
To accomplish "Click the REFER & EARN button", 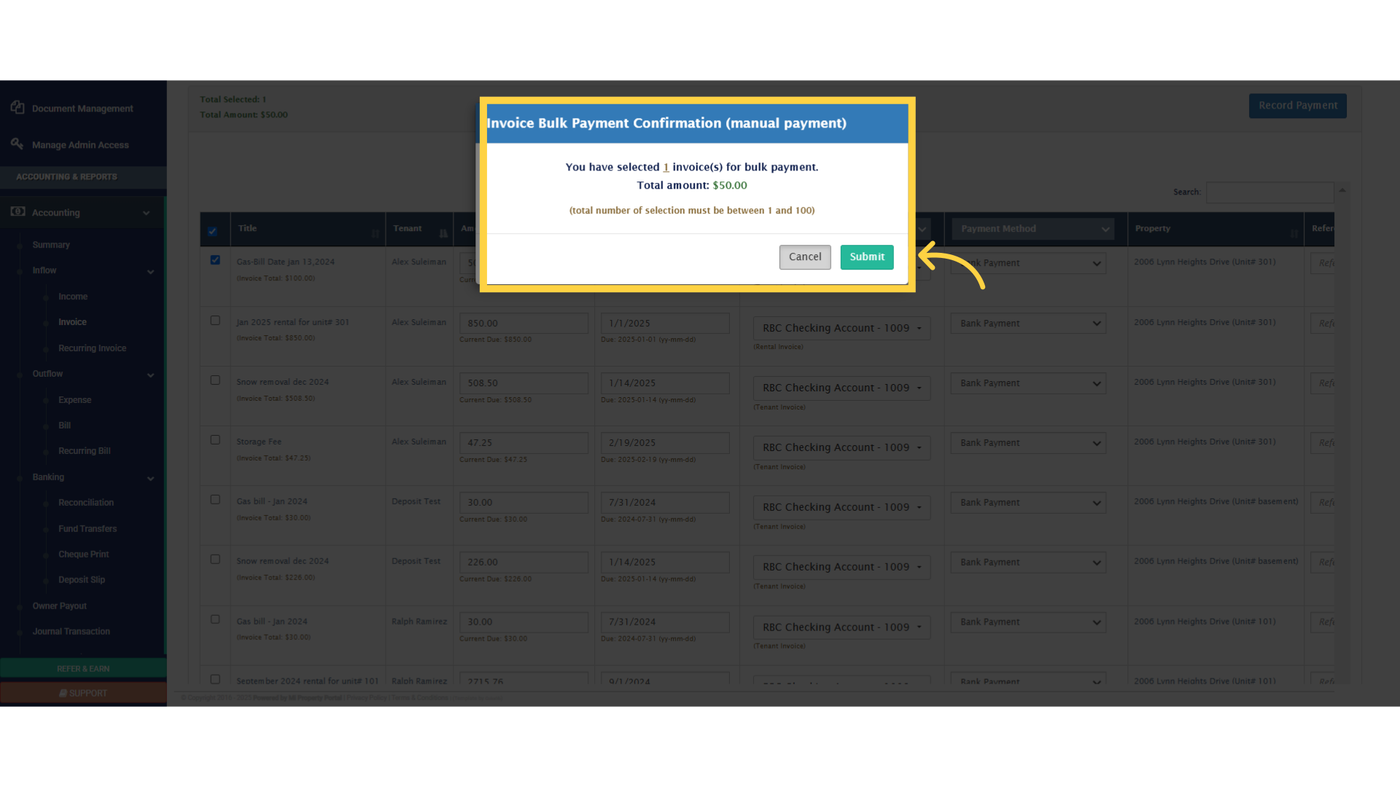I will (83, 668).
